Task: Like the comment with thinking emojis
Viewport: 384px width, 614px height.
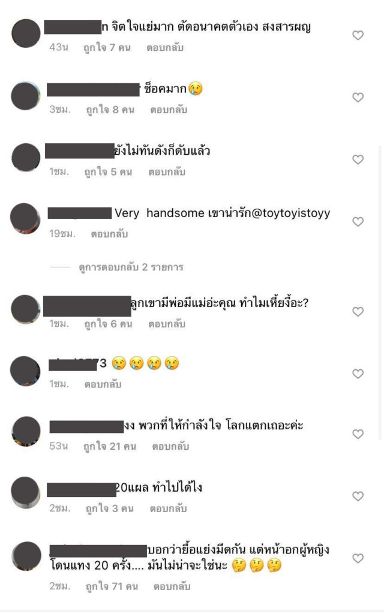Action: tap(358, 558)
